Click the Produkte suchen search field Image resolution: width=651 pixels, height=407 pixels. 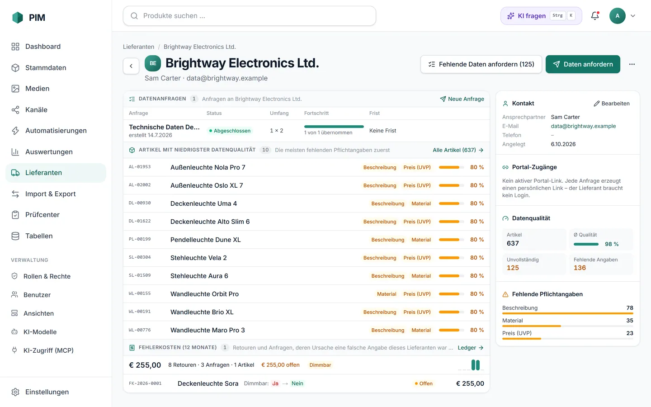click(x=250, y=16)
